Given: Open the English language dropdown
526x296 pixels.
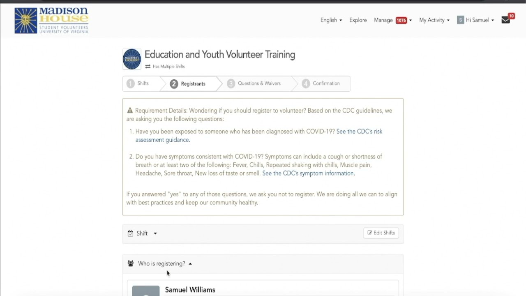Looking at the screenshot, I should (x=331, y=20).
